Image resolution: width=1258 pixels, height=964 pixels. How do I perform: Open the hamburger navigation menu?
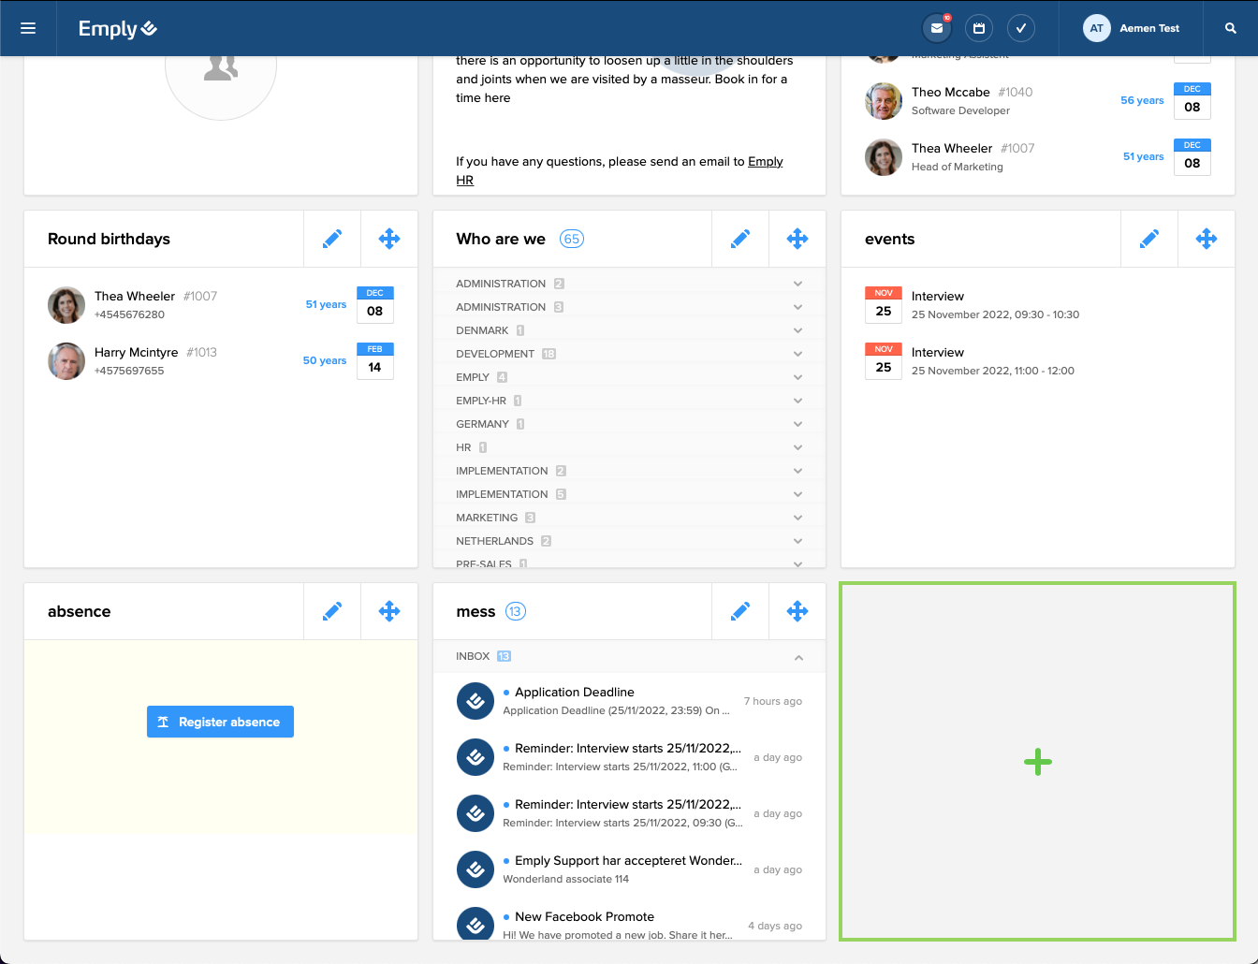[x=28, y=28]
